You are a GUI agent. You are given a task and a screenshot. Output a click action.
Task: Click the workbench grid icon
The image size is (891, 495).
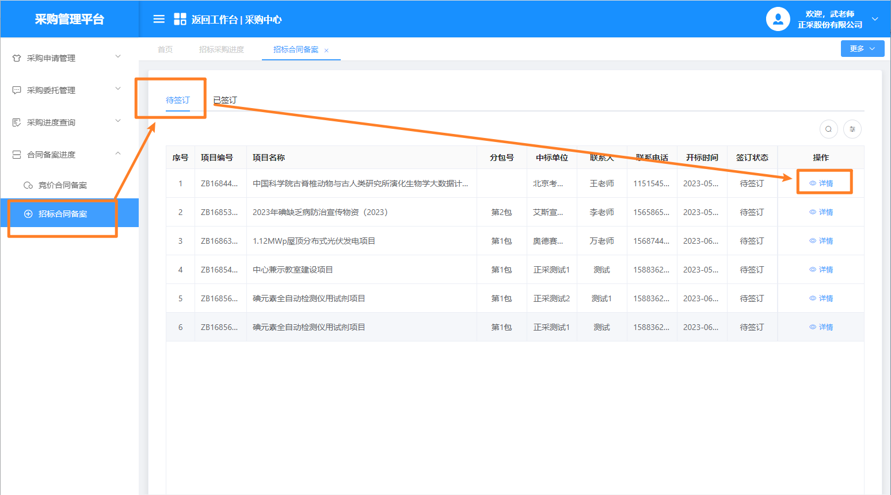point(180,19)
